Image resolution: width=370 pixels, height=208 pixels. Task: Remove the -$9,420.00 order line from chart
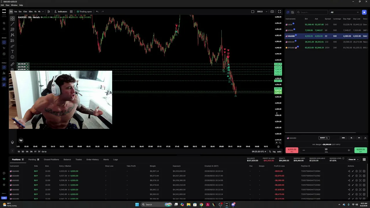coord(28,64)
